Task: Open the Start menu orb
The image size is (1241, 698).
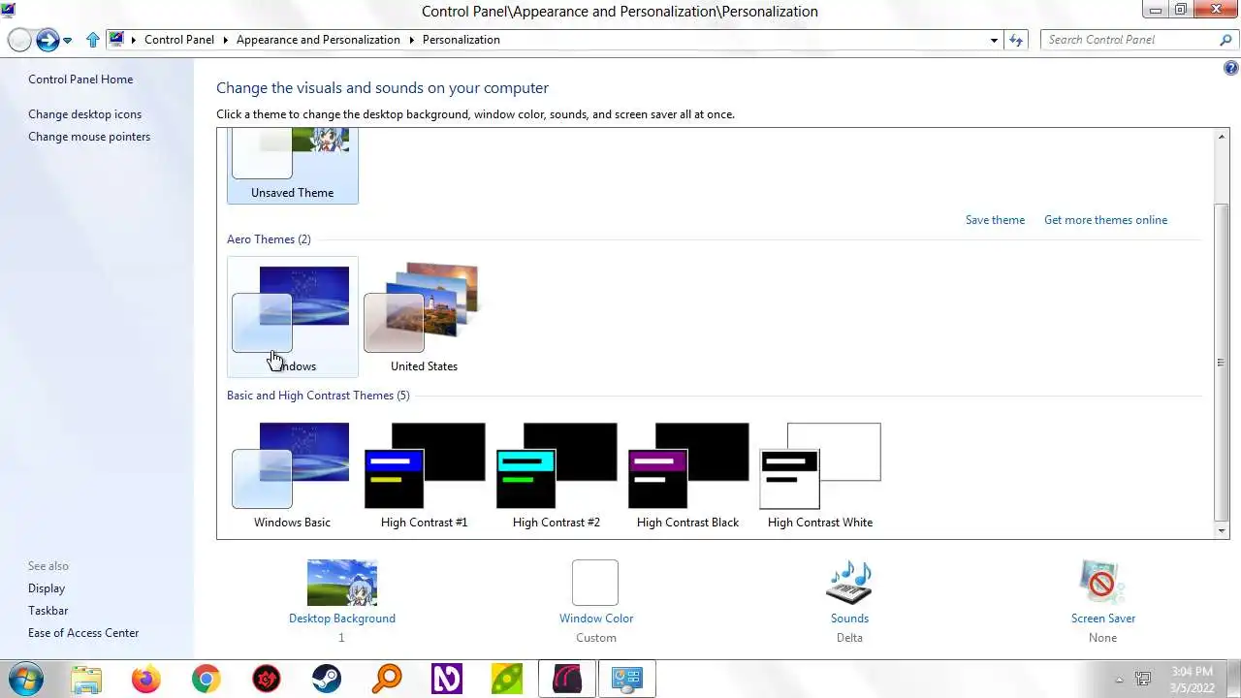Action: pos(25,679)
